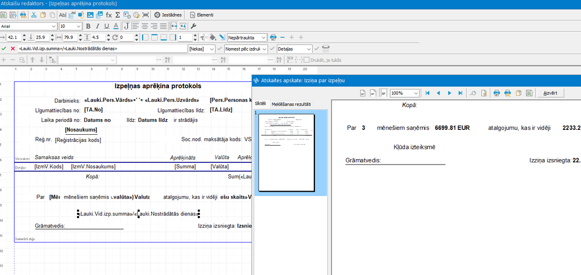
Task: Click the print icon in preview toolbar
Action: [496, 93]
